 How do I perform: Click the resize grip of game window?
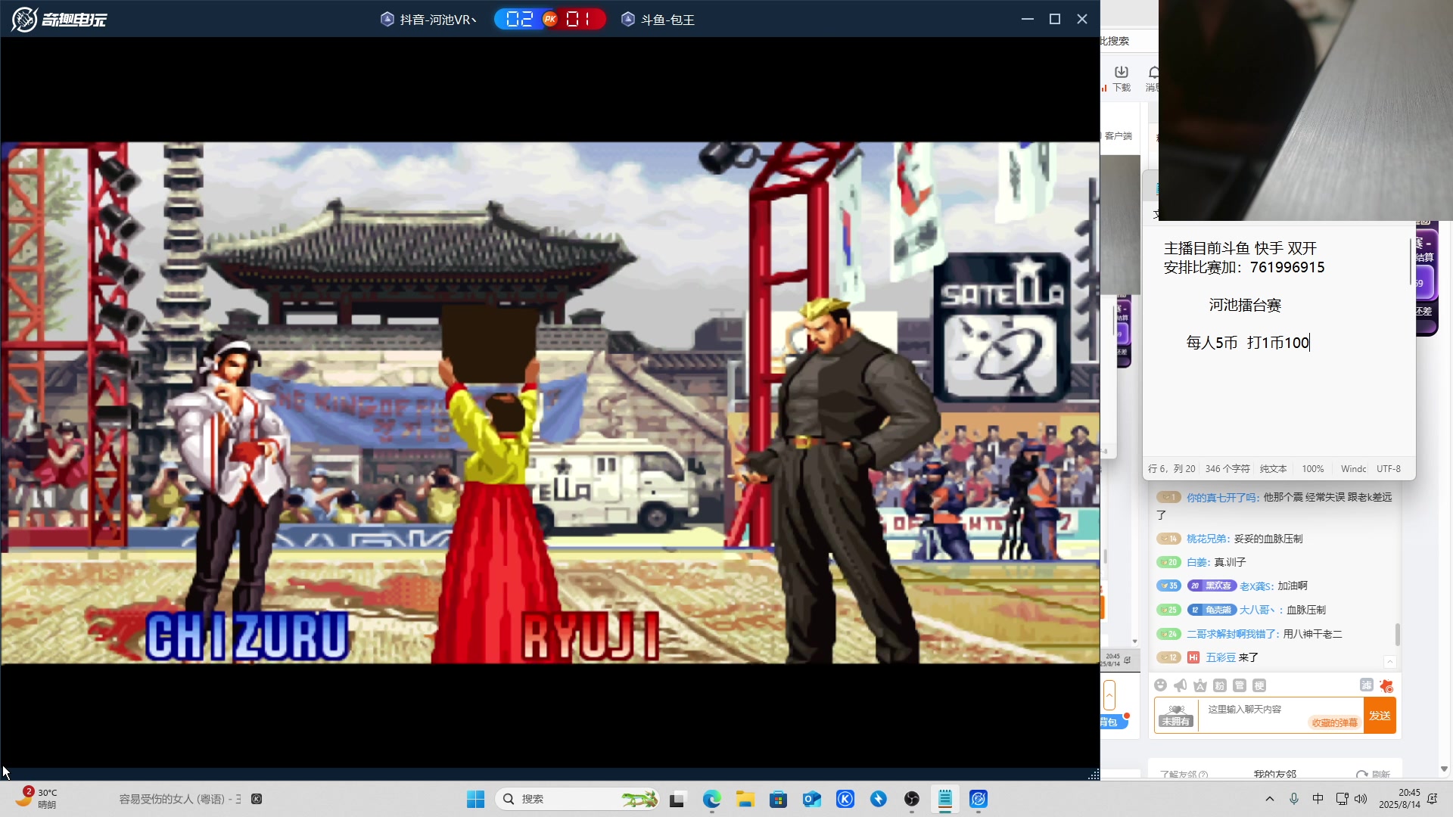click(x=1094, y=774)
